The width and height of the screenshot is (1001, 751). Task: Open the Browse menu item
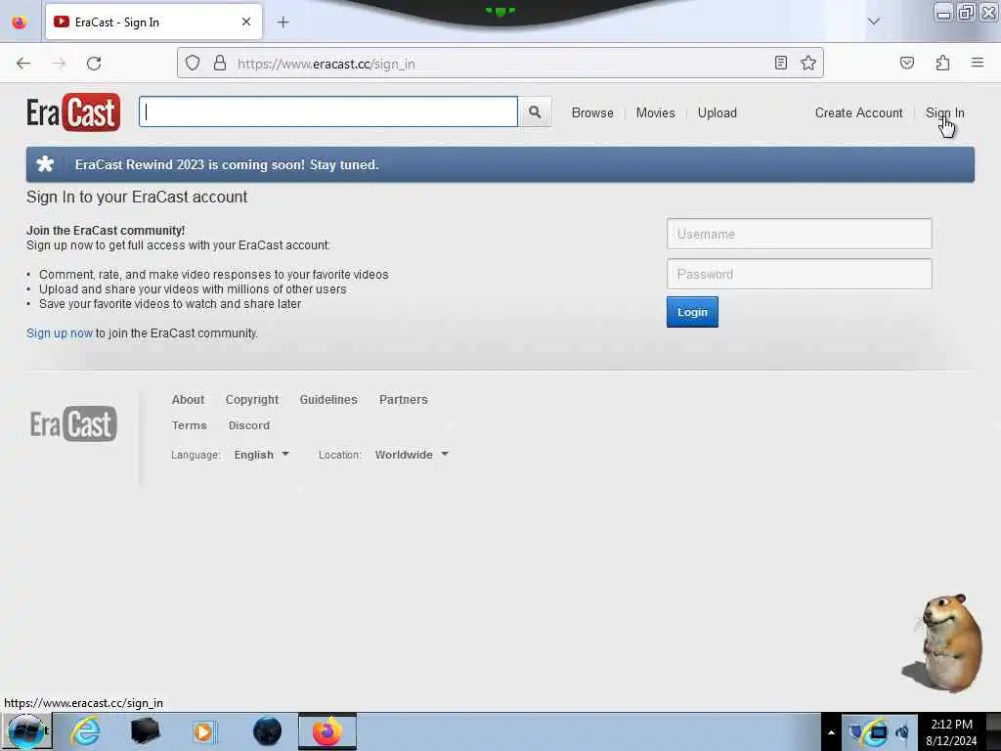592,113
